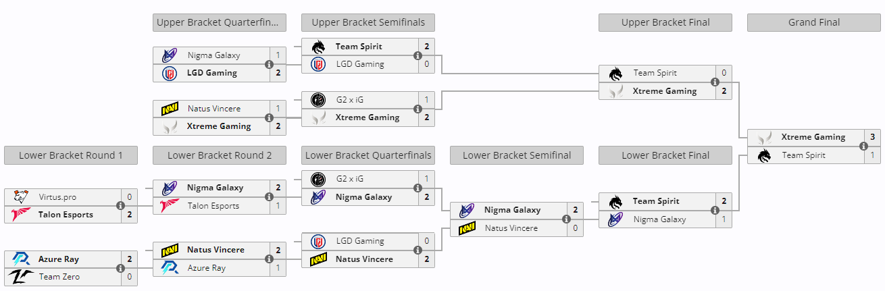
Task: Open the Team Zero team name link
Action: (x=61, y=277)
